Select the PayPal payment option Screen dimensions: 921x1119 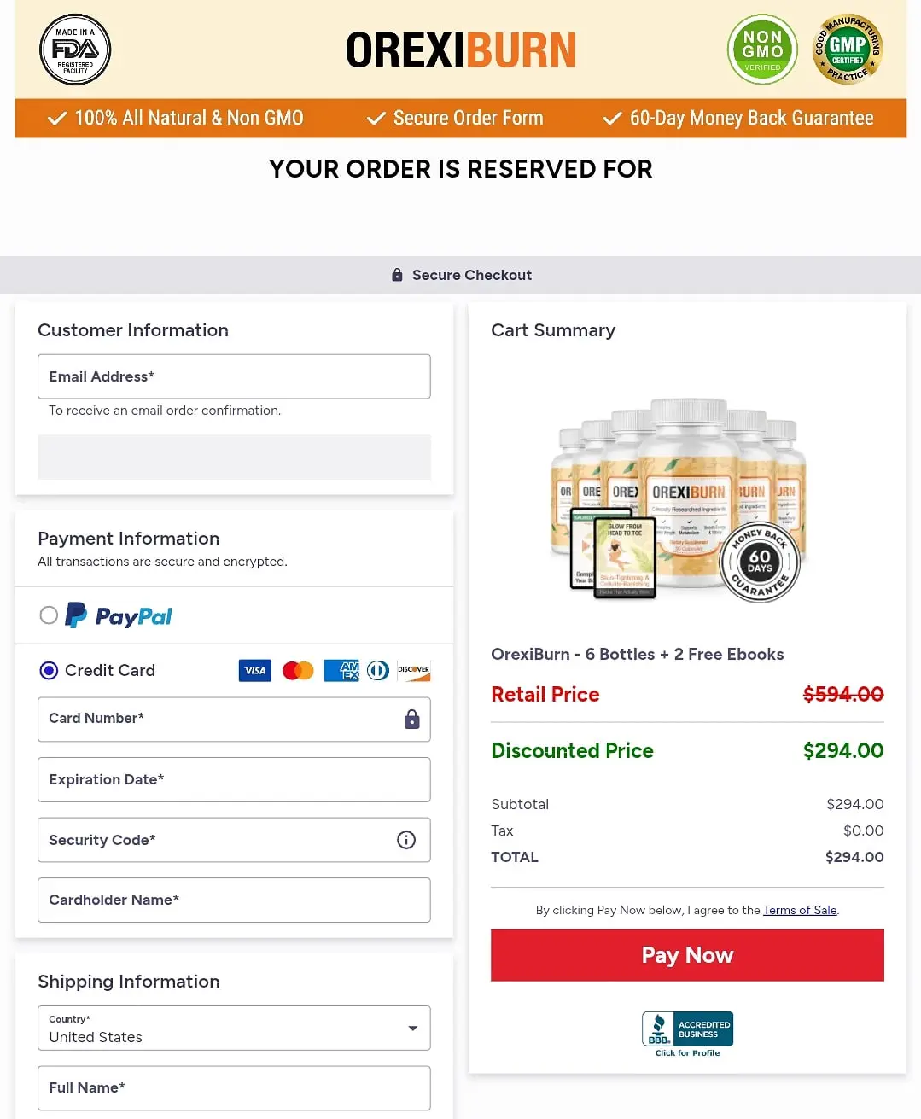pos(49,615)
